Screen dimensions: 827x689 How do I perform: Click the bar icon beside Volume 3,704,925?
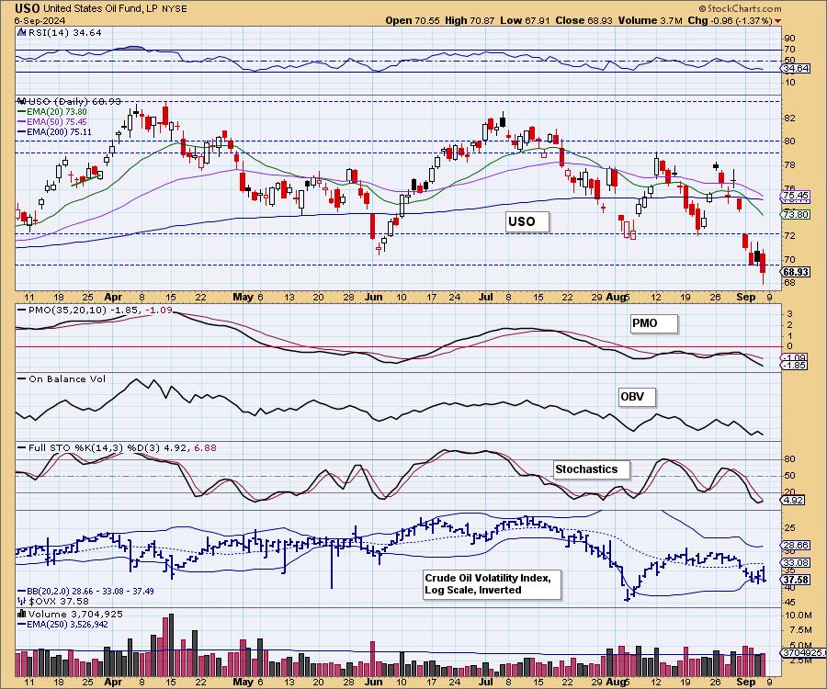coord(22,614)
